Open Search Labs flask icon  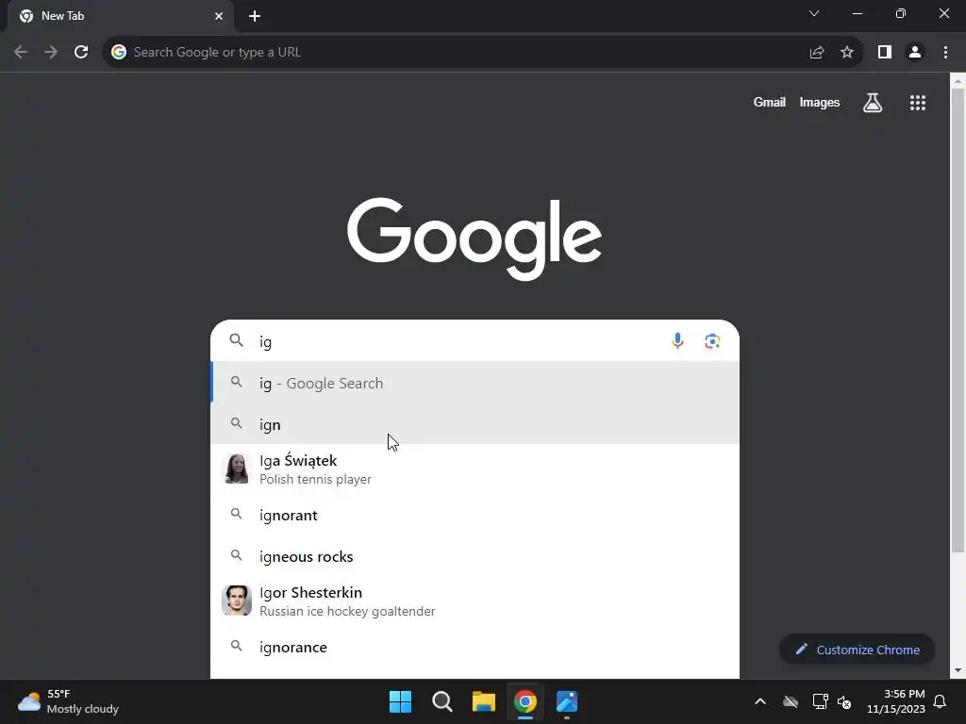tap(873, 103)
